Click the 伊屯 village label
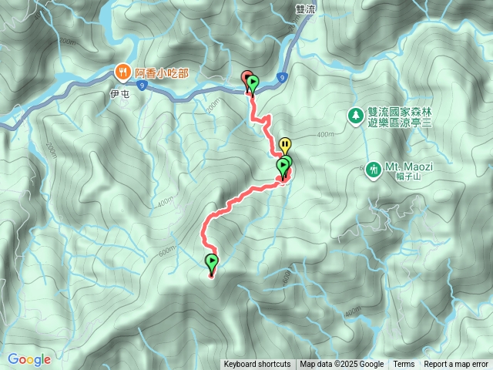 119,94
